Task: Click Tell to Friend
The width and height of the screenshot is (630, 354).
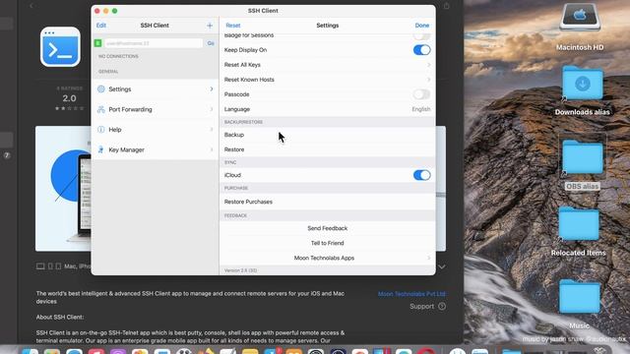Action: (328, 243)
